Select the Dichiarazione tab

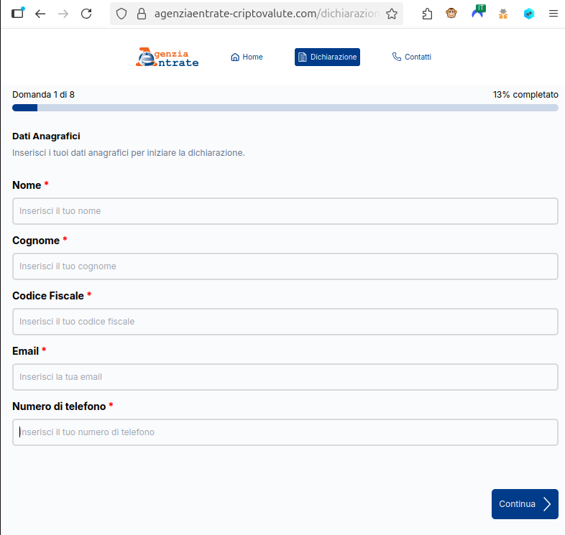[x=327, y=57]
